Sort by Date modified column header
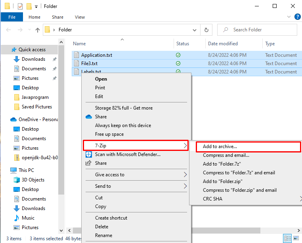 point(222,44)
